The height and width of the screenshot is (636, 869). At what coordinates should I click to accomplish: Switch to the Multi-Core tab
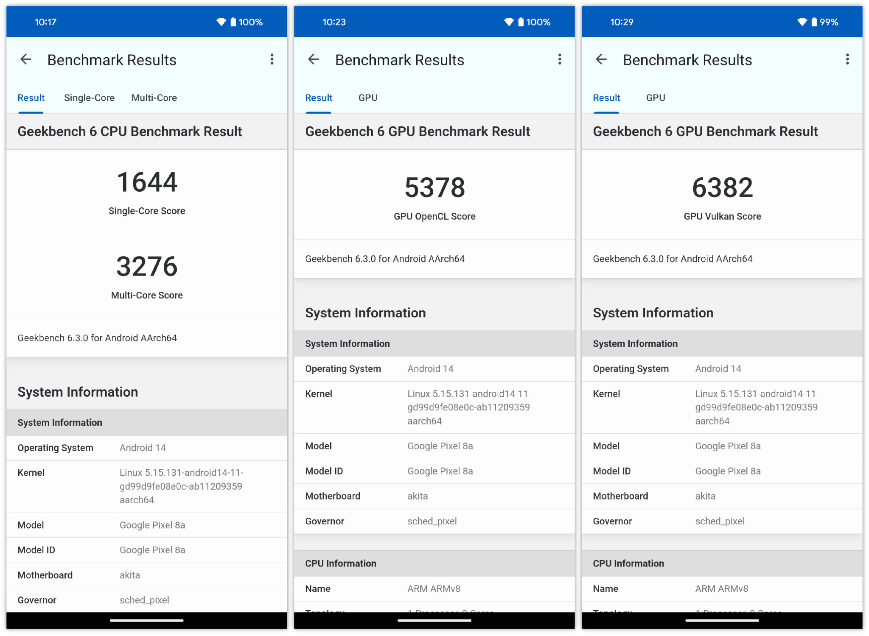click(x=154, y=98)
